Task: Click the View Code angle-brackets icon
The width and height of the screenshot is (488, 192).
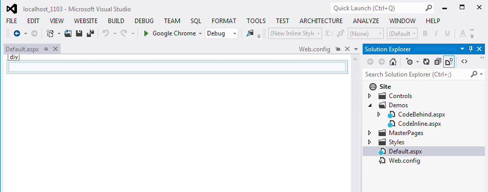Action: tap(464, 62)
